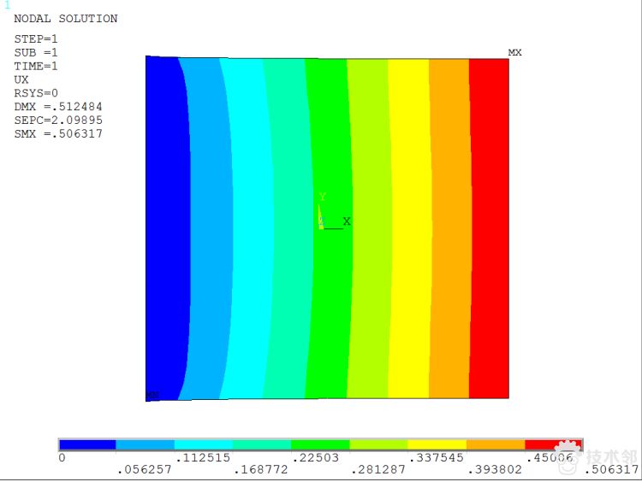Click the UX result component label
This screenshot has width=642, height=482.
(x=21, y=79)
